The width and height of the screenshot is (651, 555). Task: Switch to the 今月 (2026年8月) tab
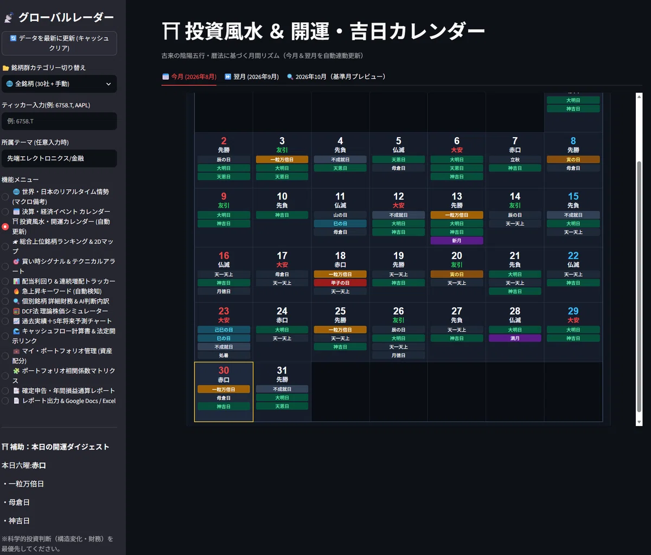pos(189,77)
